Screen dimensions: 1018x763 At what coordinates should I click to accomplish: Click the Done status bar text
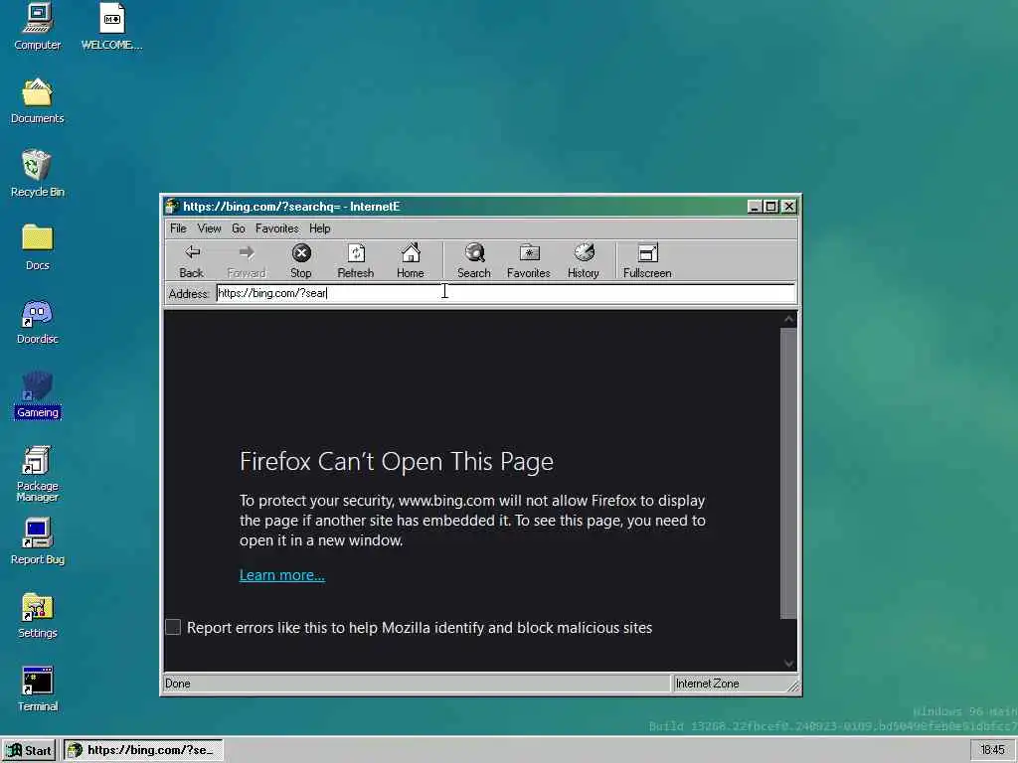(x=178, y=684)
